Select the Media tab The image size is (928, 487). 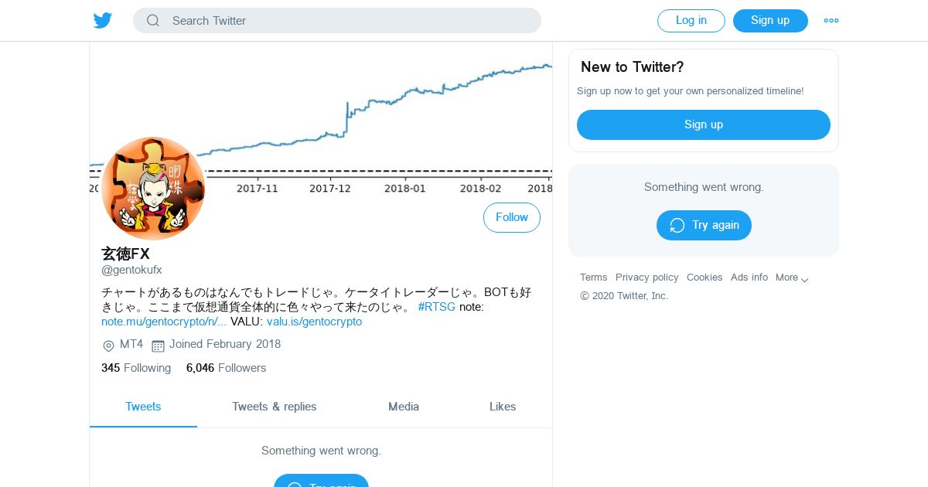pos(404,407)
